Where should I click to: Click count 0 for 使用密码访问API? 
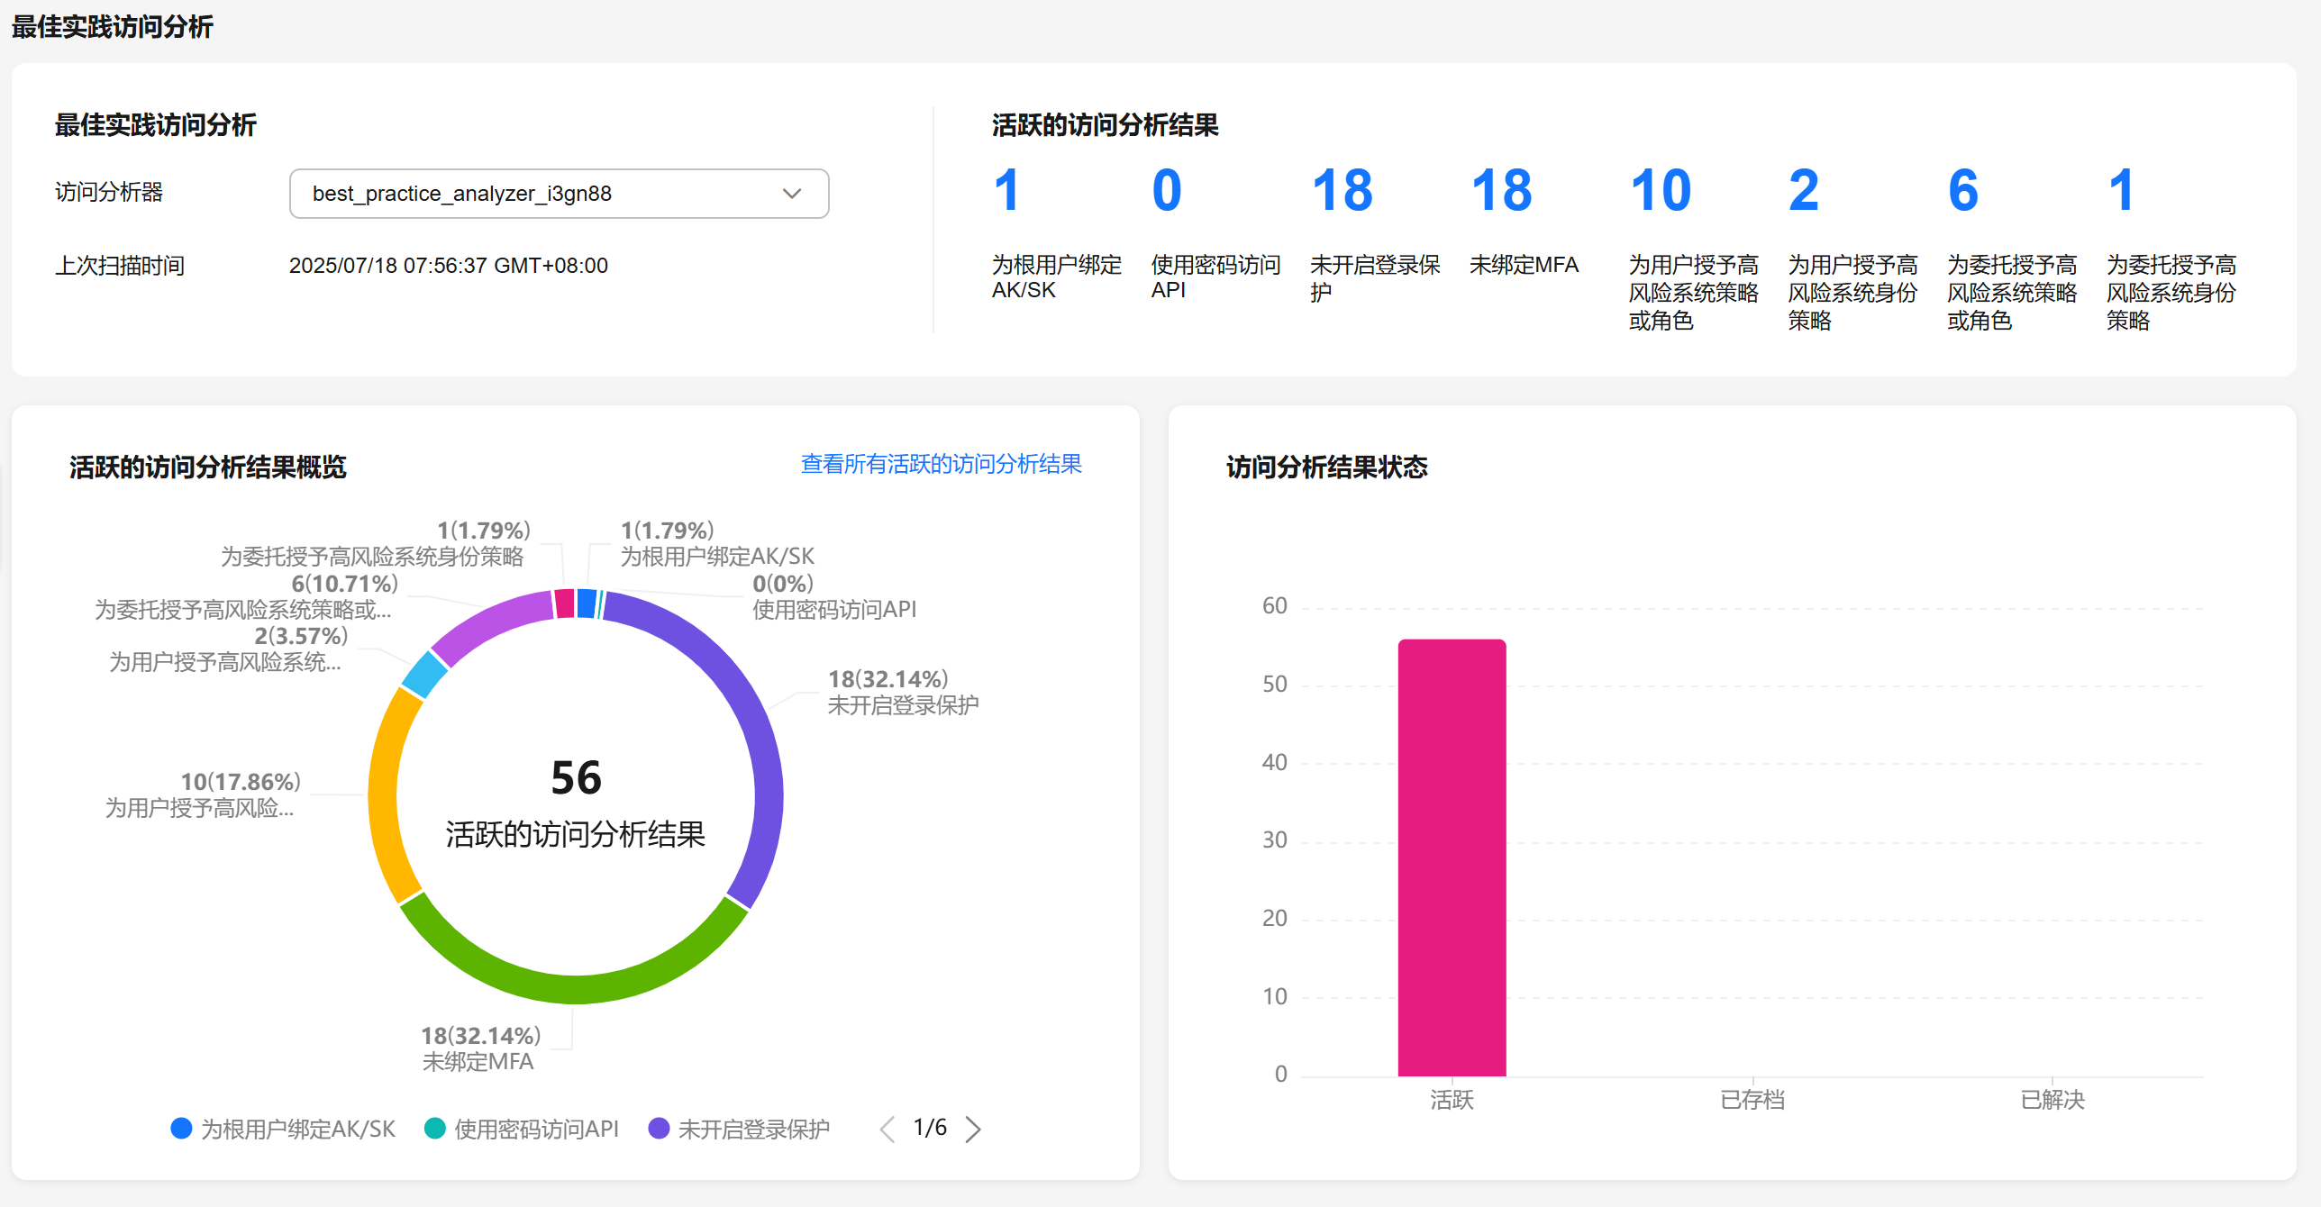(1166, 191)
